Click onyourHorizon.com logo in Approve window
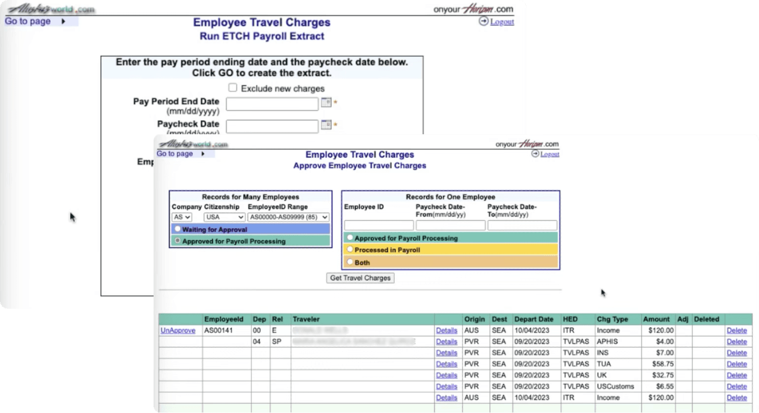This screenshot has width=759, height=413. coord(527,144)
